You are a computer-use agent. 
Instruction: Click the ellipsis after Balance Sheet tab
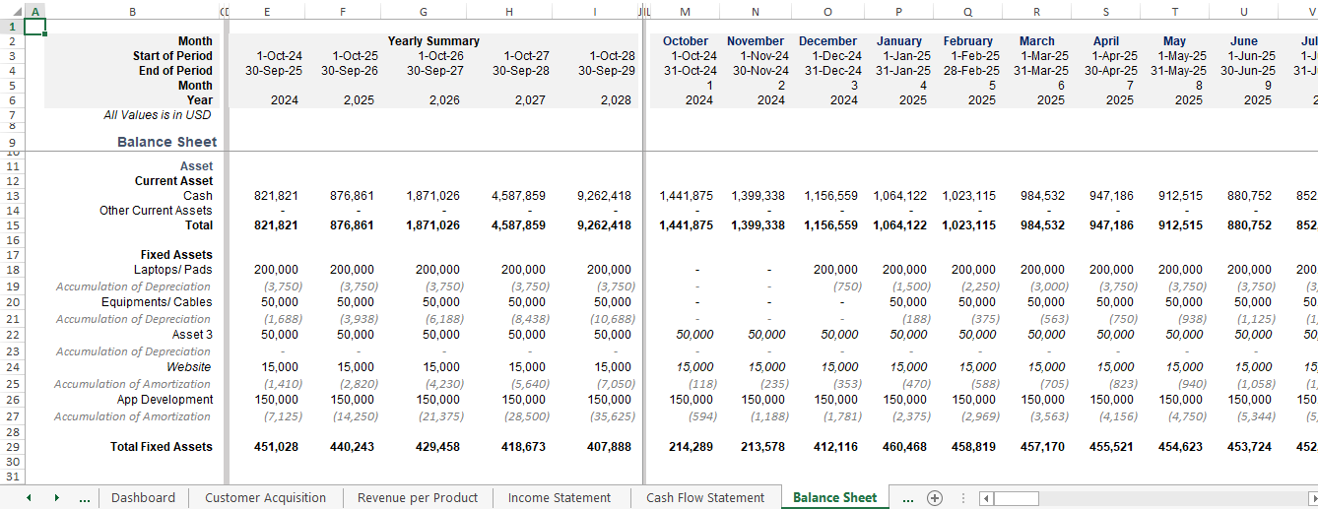[x=907, y=498]
